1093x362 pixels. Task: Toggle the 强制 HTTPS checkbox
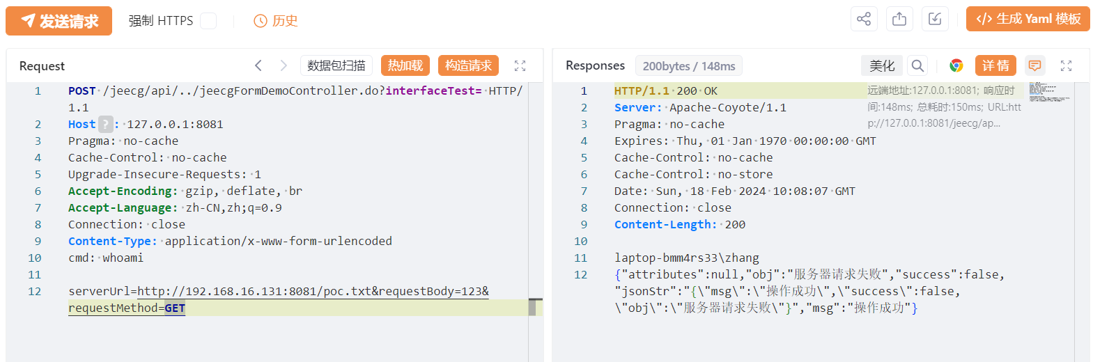point(208,21)
